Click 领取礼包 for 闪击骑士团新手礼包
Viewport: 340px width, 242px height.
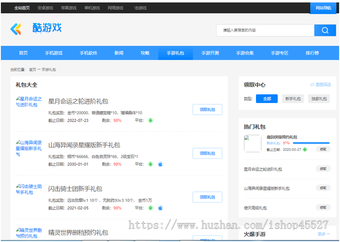207,197
